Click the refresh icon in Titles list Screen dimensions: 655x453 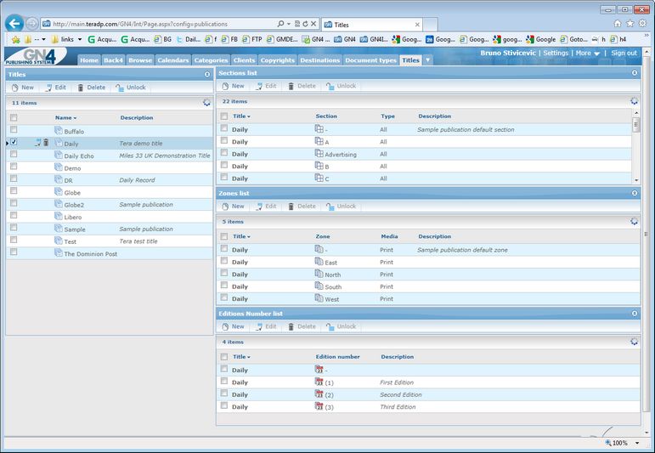pyautogui.click(x=206, y=102)
